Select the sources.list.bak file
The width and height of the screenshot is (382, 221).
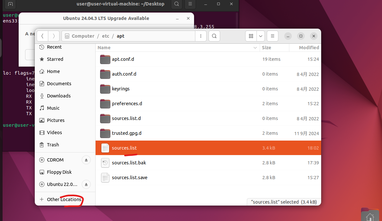(208, 162)
